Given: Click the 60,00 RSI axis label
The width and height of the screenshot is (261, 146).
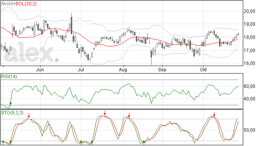Looking at the screenshot, I should coord(249,86).
